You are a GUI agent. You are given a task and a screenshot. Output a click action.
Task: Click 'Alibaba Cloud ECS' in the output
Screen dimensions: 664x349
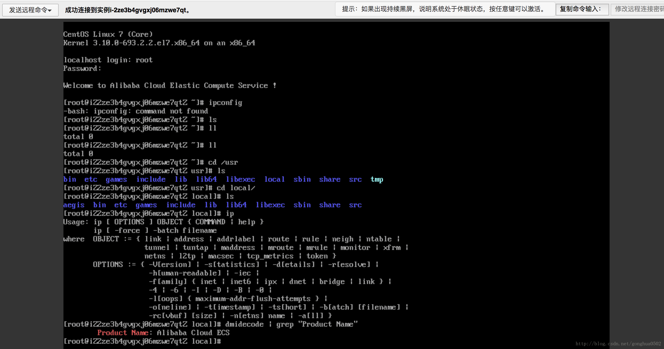tap(193, 333)
